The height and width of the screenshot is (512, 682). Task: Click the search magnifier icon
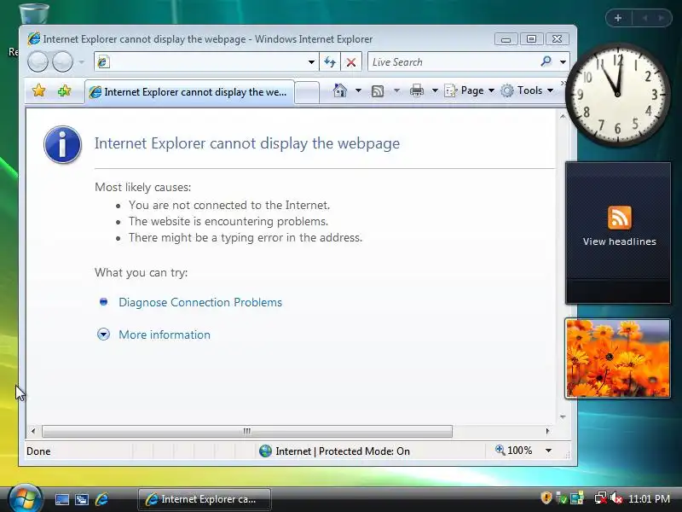coord(546,61)
